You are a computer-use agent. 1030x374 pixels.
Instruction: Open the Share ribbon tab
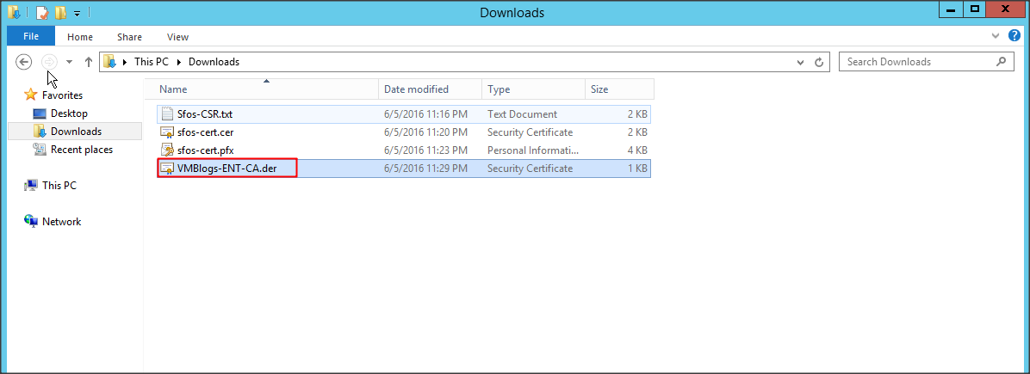click(130, 37)
